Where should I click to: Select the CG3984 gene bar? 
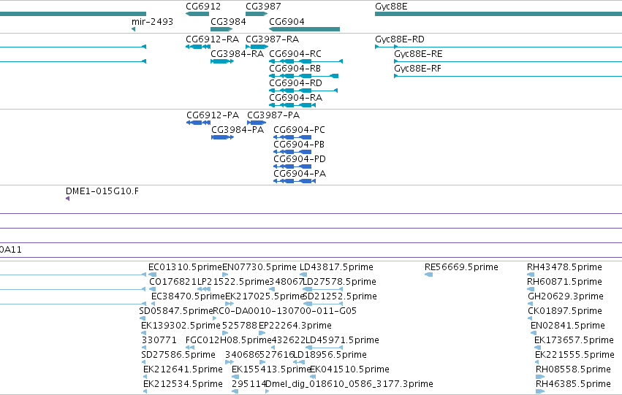[x=221, y=29]
